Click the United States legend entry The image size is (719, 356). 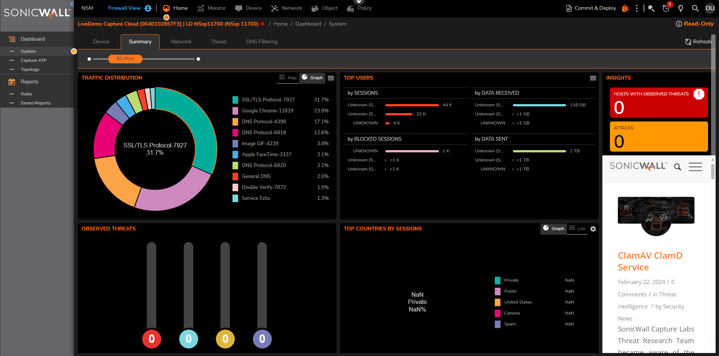click(518, 302)
